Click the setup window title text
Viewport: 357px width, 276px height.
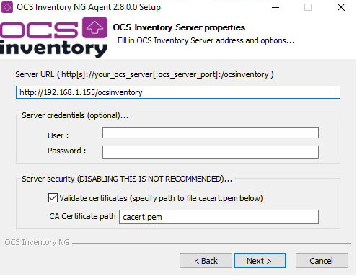[89, 7]
